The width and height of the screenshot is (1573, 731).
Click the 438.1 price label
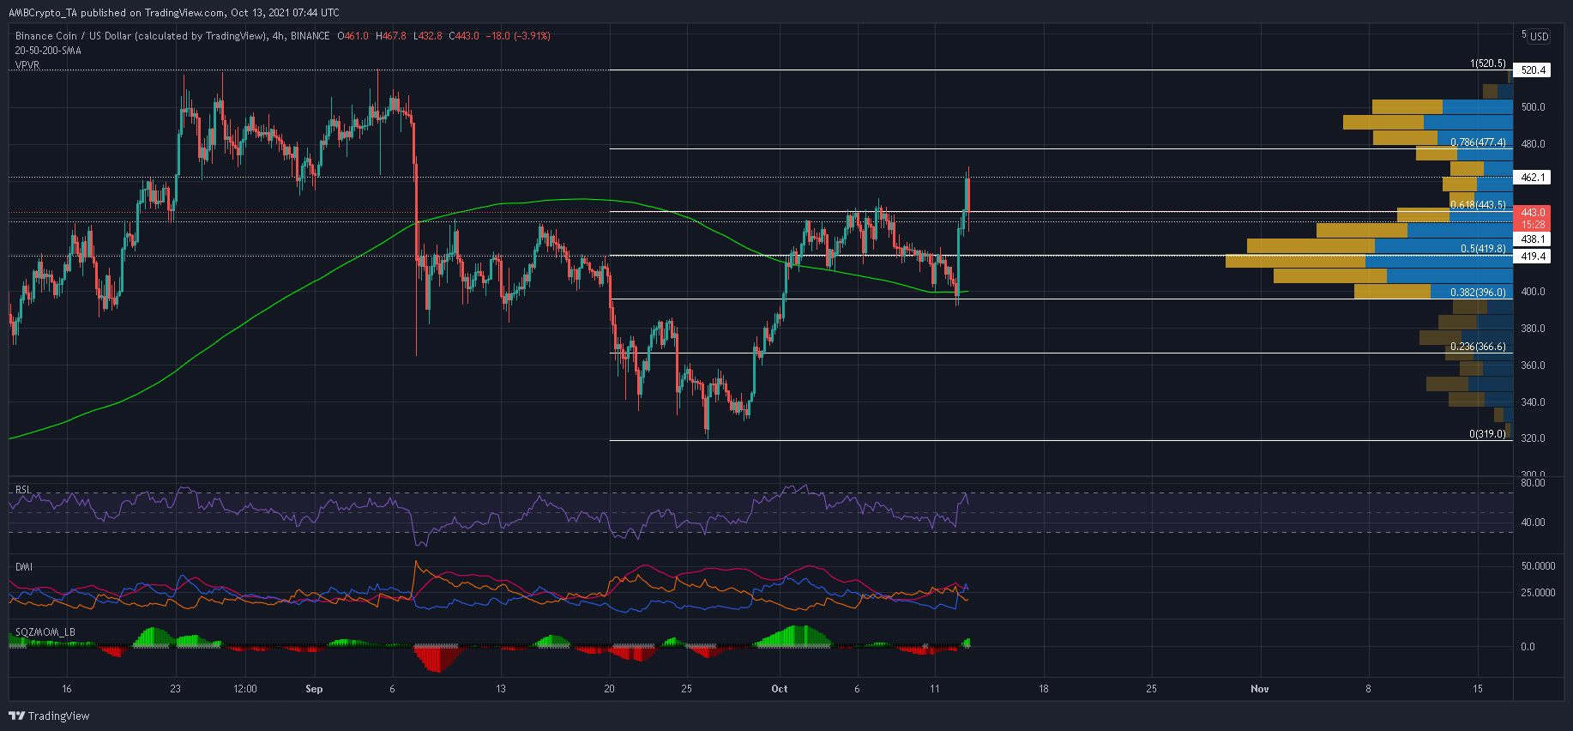(x=1533, y=239)
